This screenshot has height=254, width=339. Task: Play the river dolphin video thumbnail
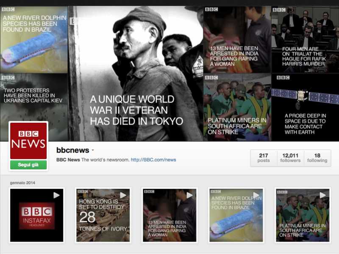click(x=256, y=195)
